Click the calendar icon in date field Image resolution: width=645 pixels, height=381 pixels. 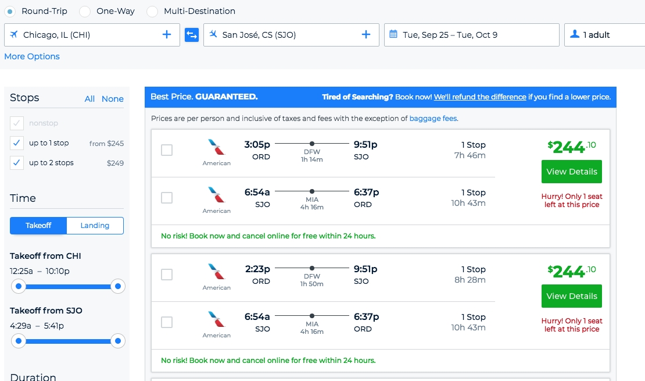[x=393, y=35]
